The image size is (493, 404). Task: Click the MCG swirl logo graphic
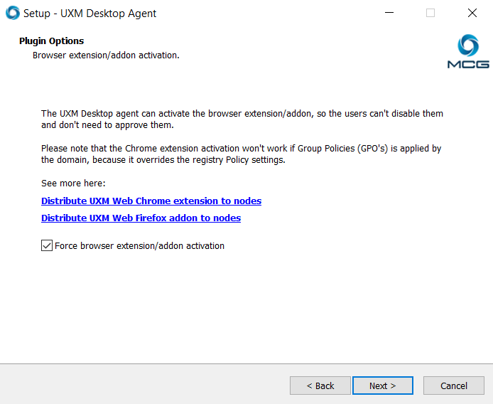pos(468,46)
